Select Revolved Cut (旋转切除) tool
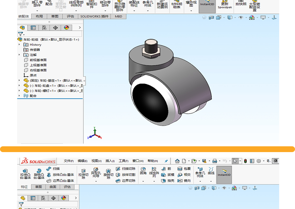This screenshot has width=295, height=209. tap(108, 174)
